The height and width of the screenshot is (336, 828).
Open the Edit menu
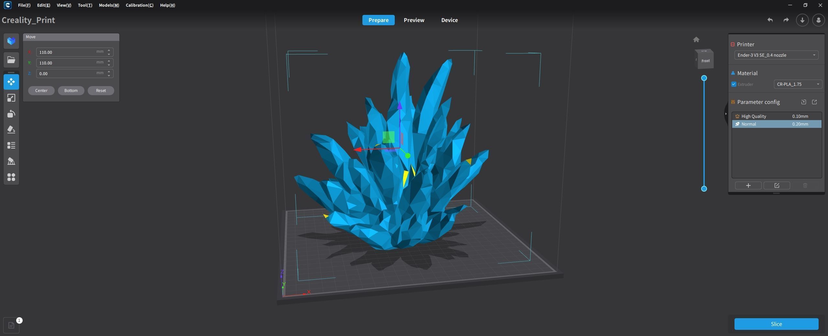coord(44,5)
